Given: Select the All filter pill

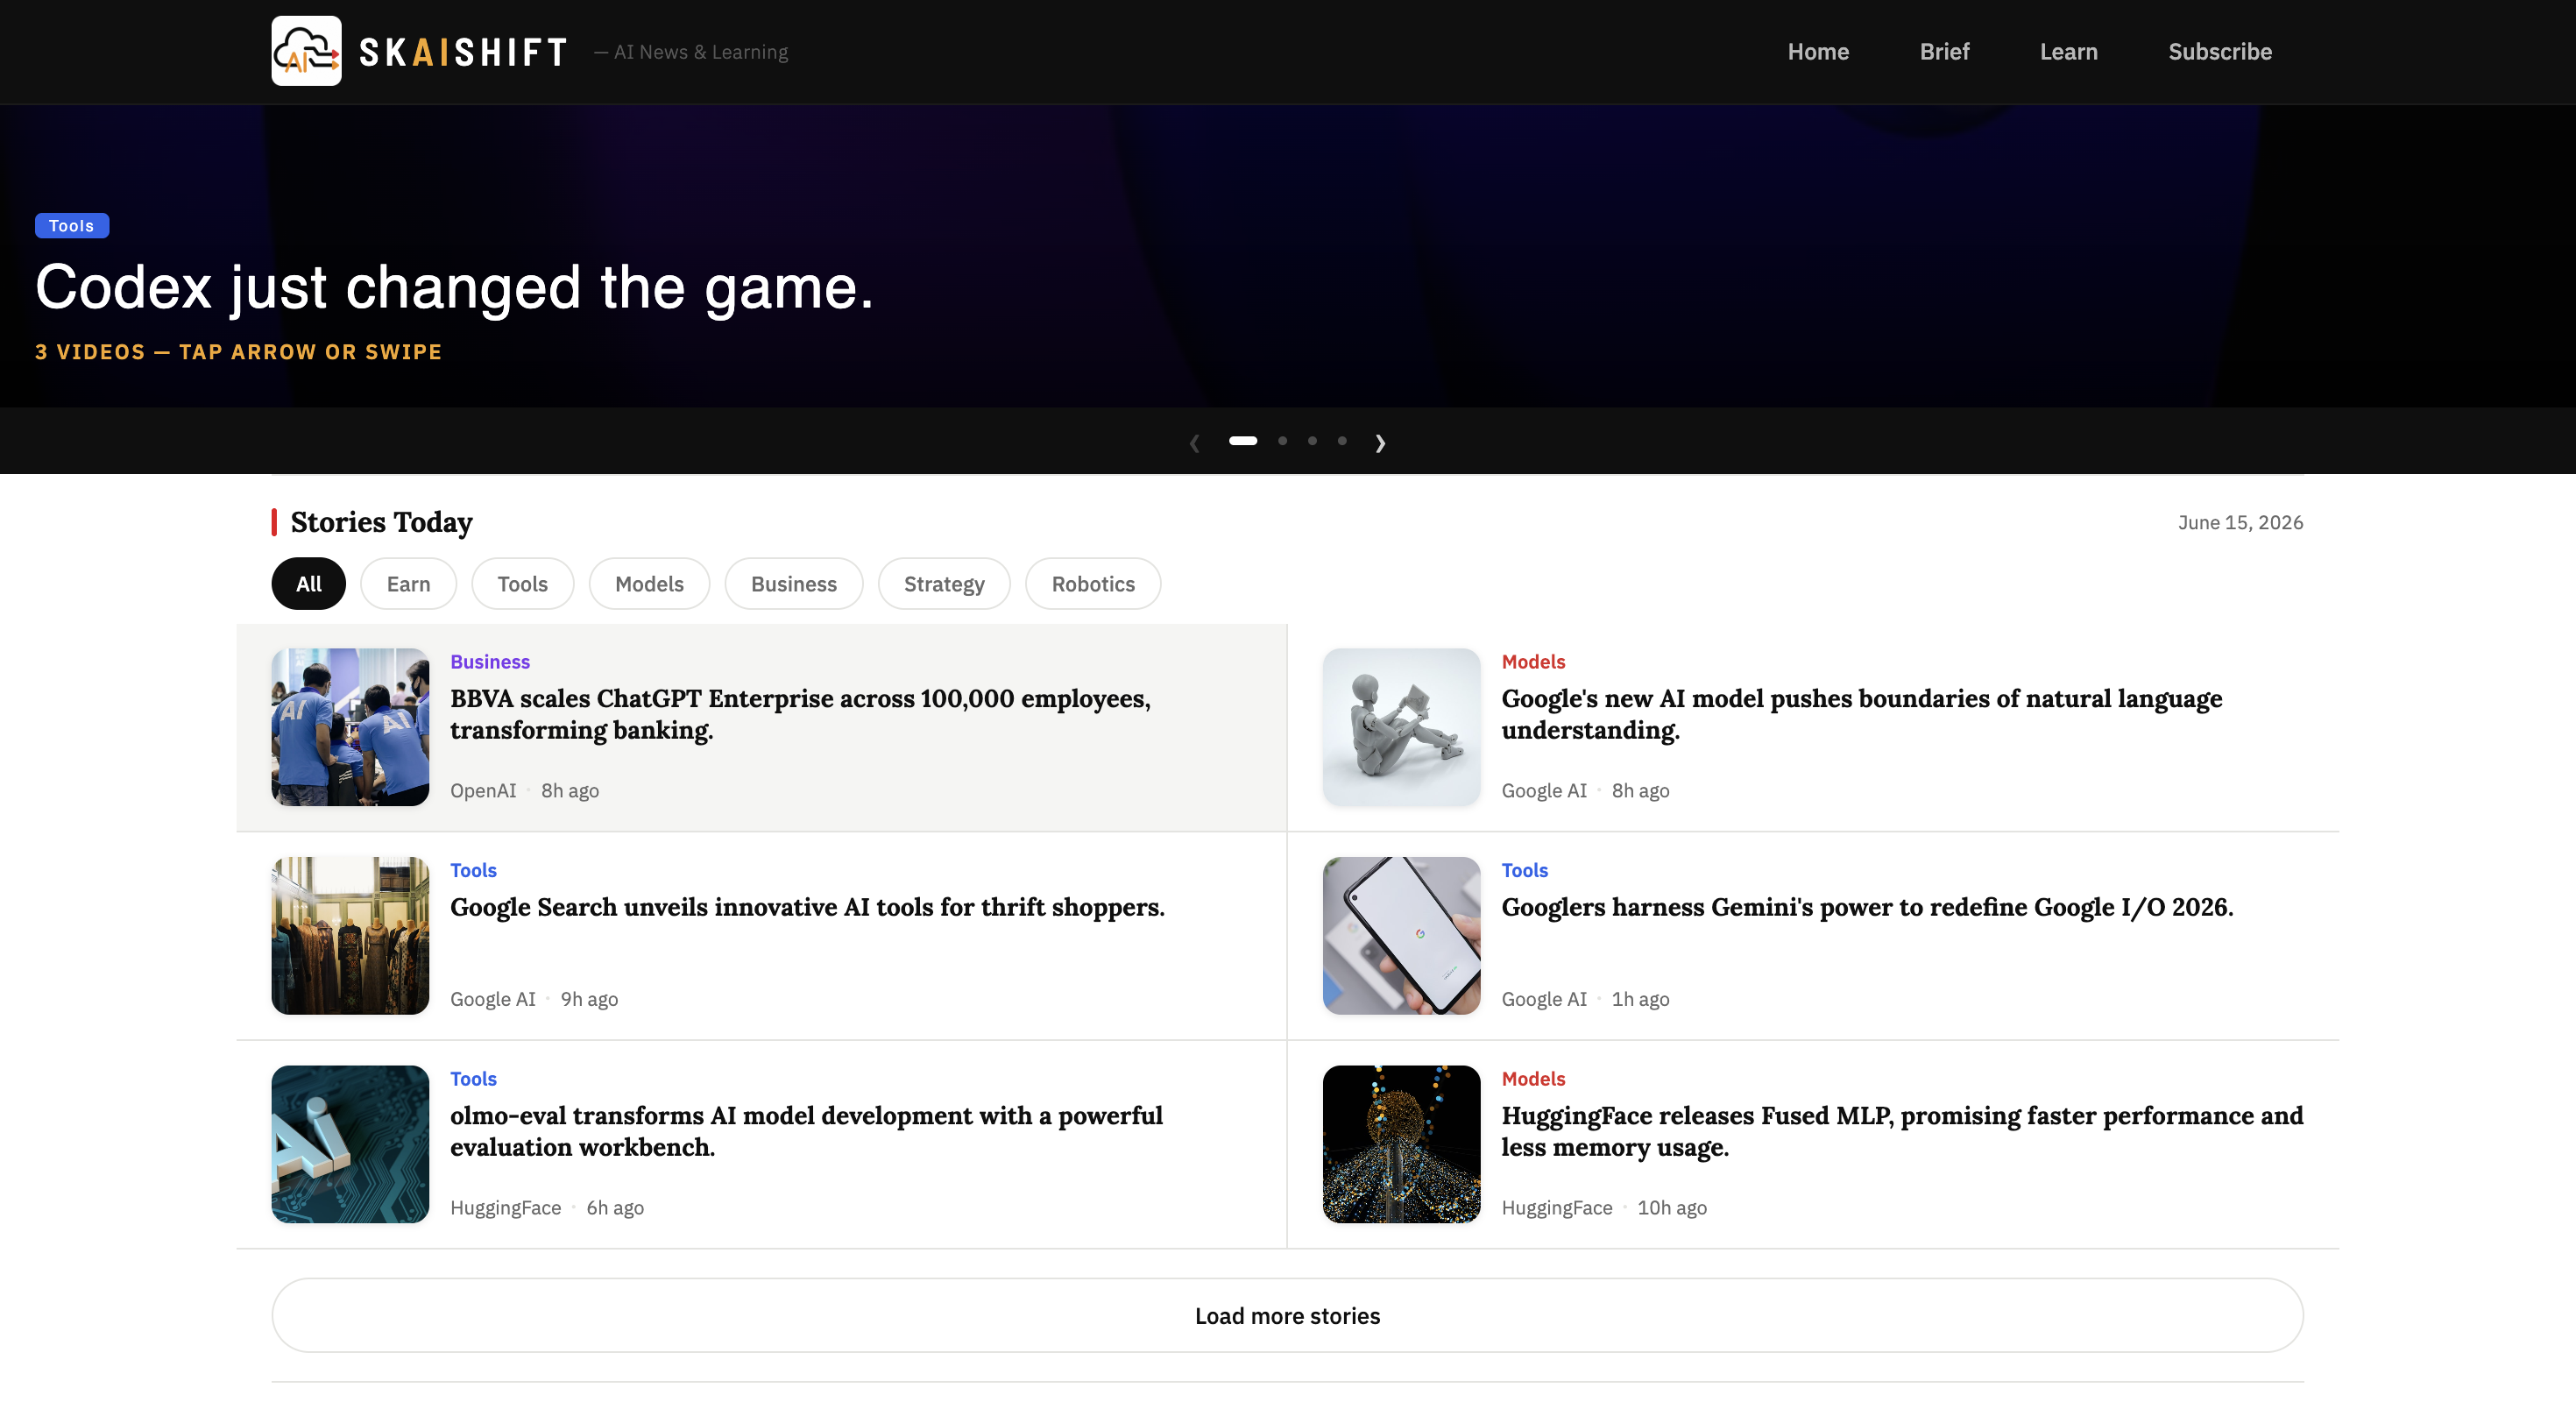Looking at the screenshot, I should (308, 584).
